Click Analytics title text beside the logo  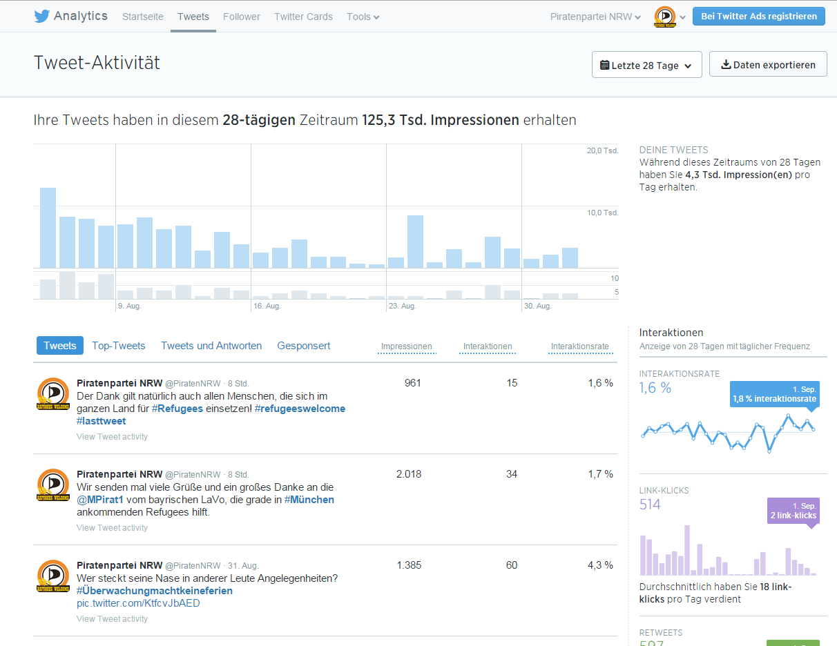pos(81,16)
